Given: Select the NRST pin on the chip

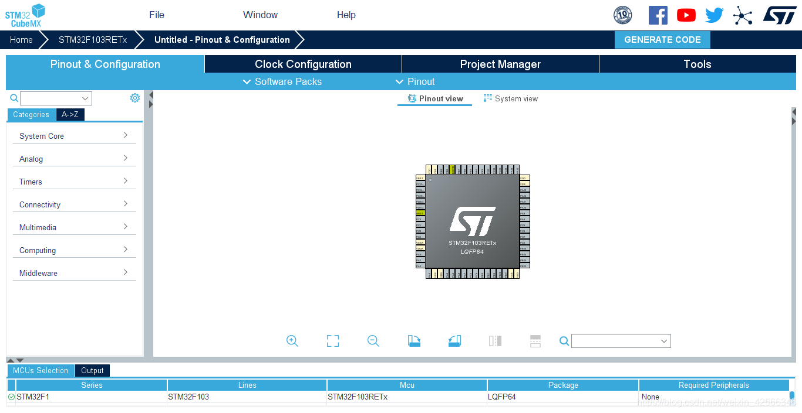Looking at the screenshot, I should pyautogui.click(x=420, y=213).
